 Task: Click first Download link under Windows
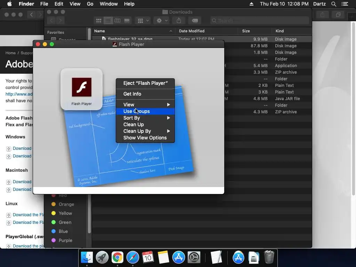click(22, 148)
